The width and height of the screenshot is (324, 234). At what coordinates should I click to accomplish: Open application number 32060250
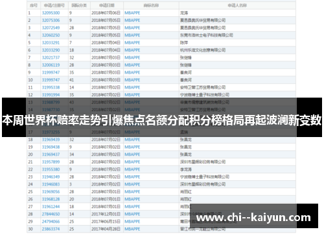tap(51, 35)
